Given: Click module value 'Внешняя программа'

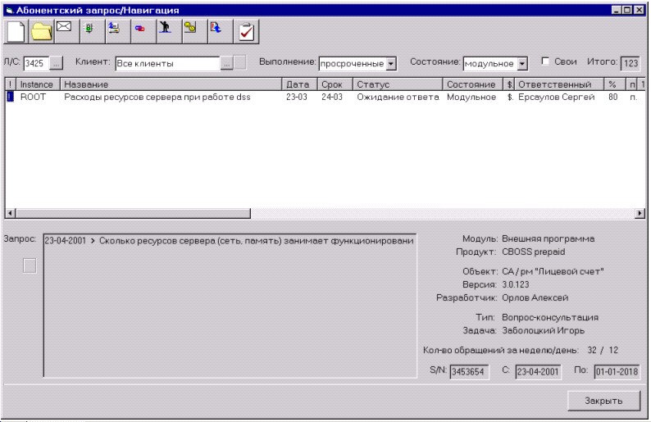Looking at the screenshot, I should click(548, 238).
